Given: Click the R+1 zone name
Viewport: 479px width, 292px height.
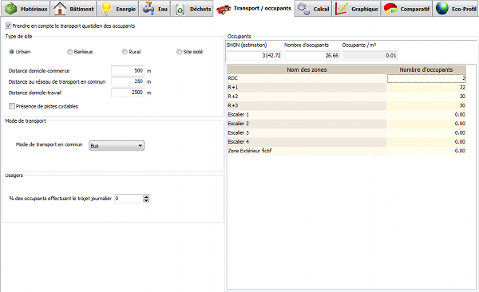Looking at the screenshot, I should [233, 87].
